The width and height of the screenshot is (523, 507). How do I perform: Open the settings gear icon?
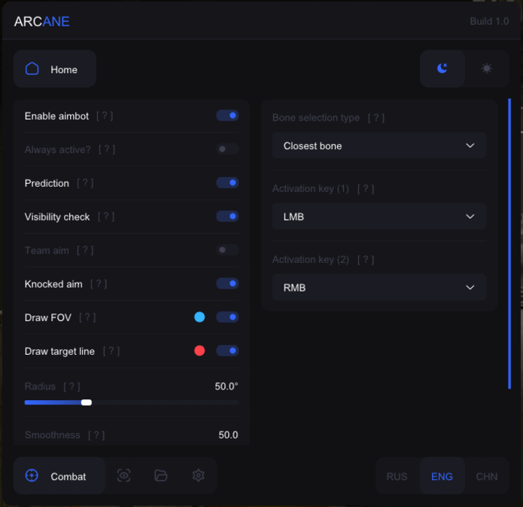(x=199, y=475)
